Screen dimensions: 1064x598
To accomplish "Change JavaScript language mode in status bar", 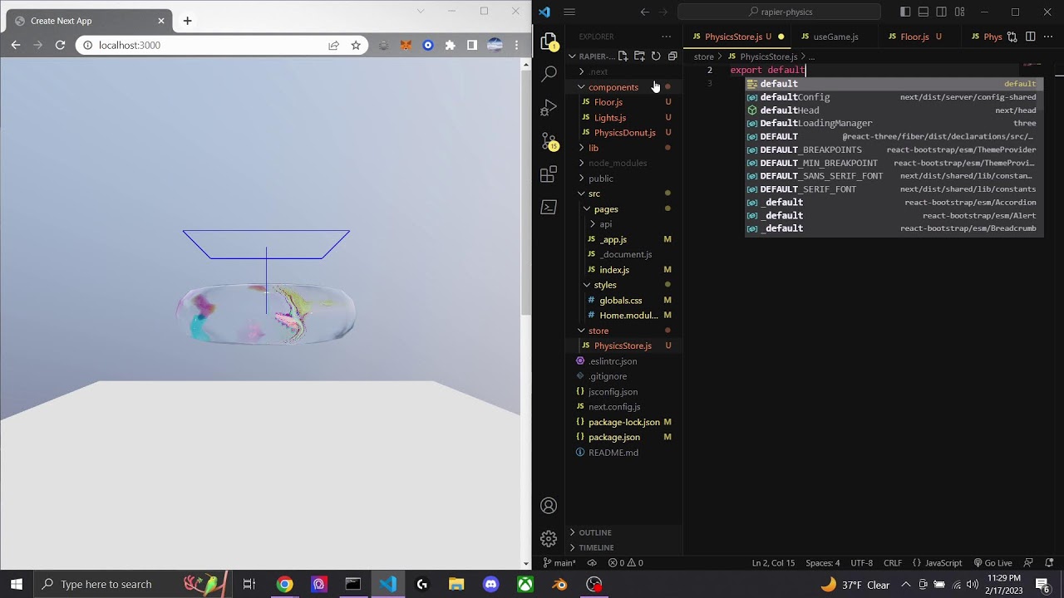I will (x=937, y=562).
